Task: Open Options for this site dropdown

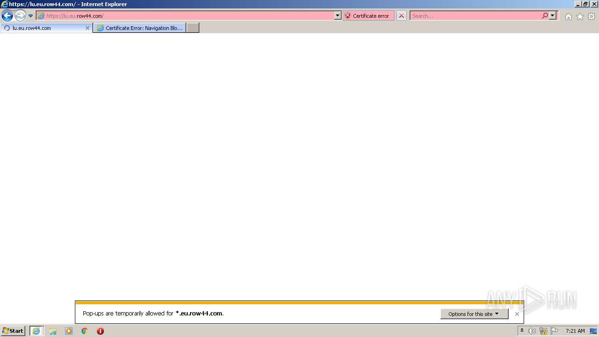Action: point(474,314)
